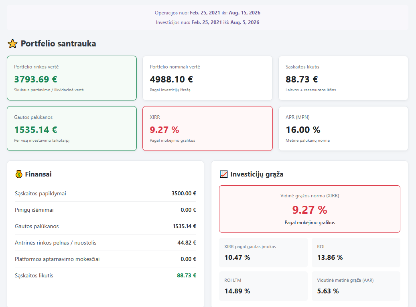416x307 pixels.
Task: Click the XIRR summary card
Action: click(207, 128)
